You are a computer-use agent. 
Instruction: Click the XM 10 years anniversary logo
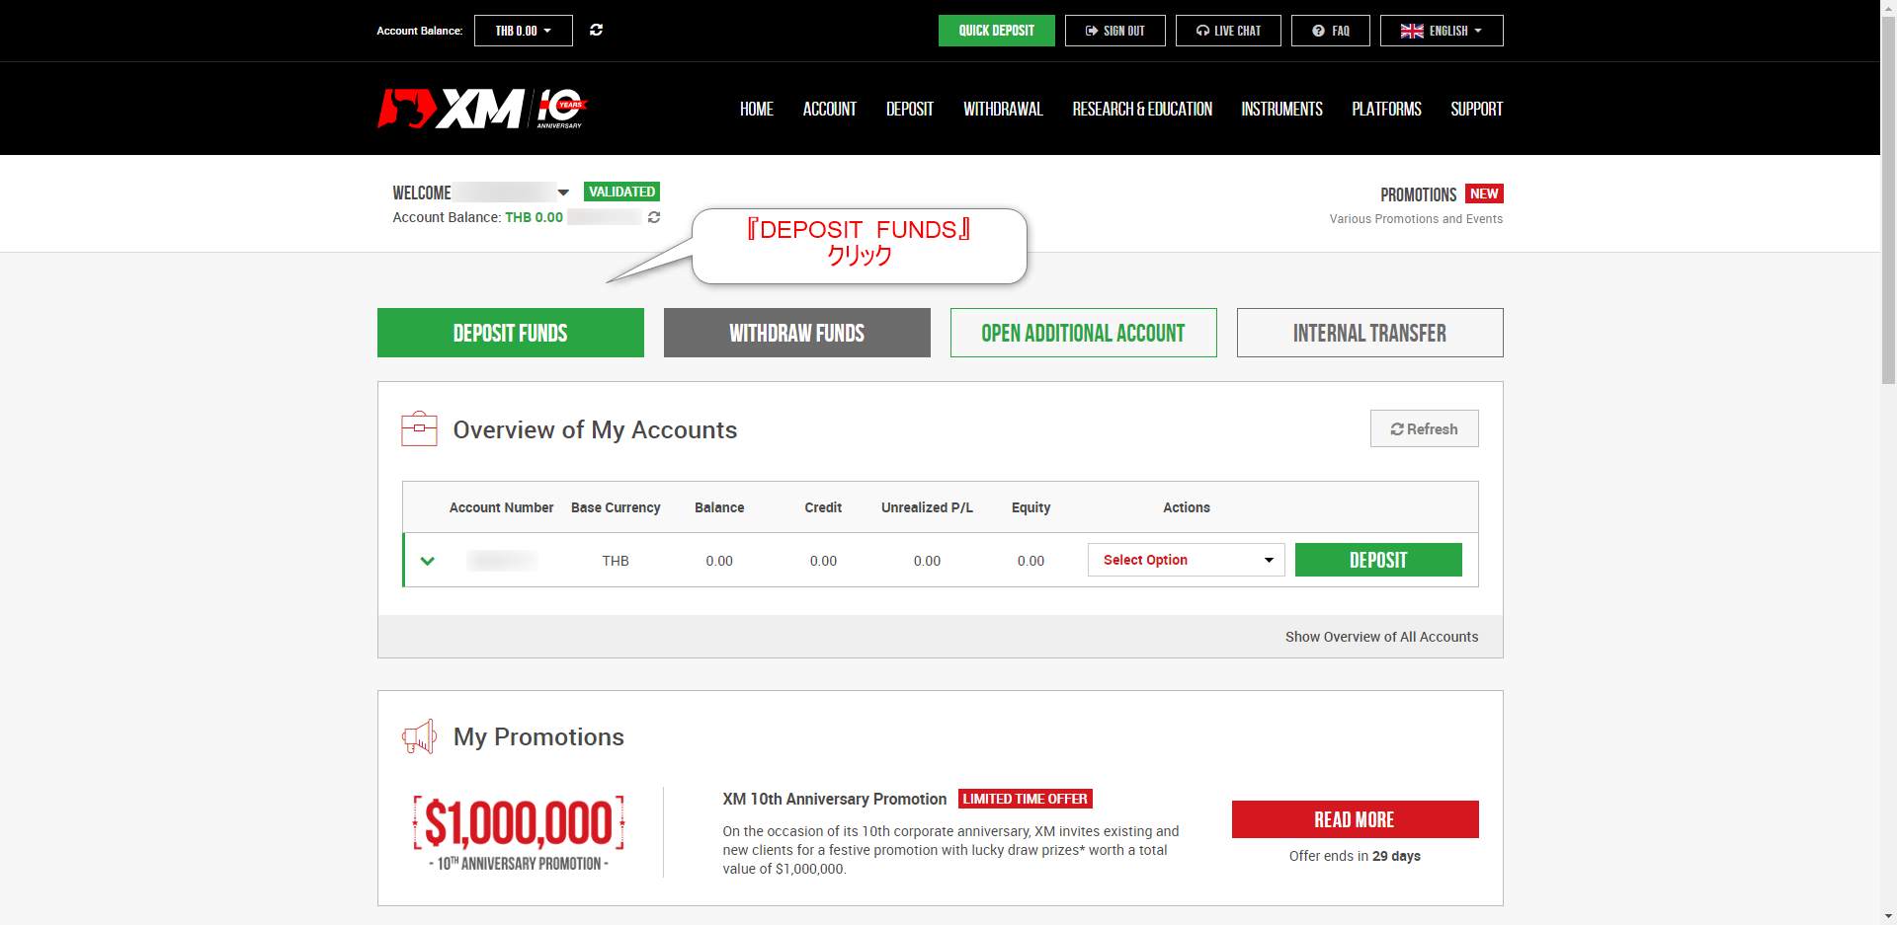[x=482, y=109]
